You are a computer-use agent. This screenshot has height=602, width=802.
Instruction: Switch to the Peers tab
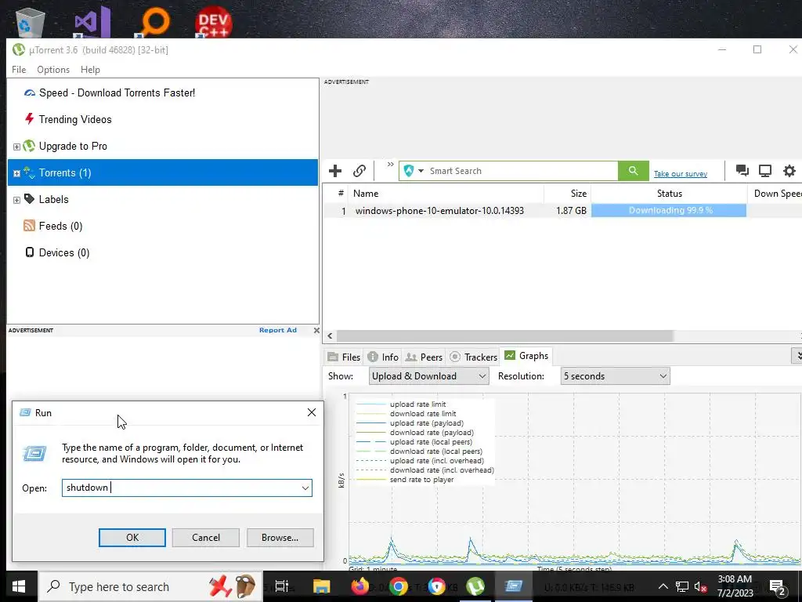424,357
